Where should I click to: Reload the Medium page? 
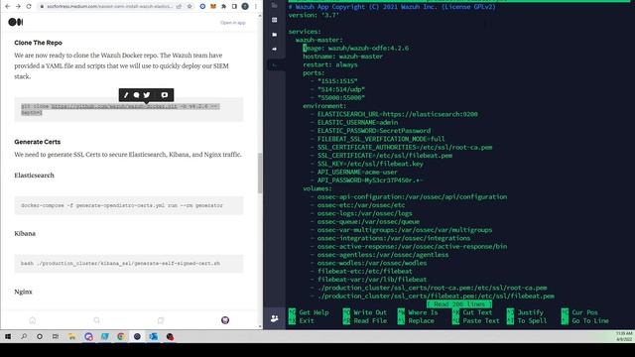point(29,7)
